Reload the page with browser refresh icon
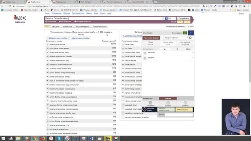This screenshot has width=251, height=141. click(9, 6)
